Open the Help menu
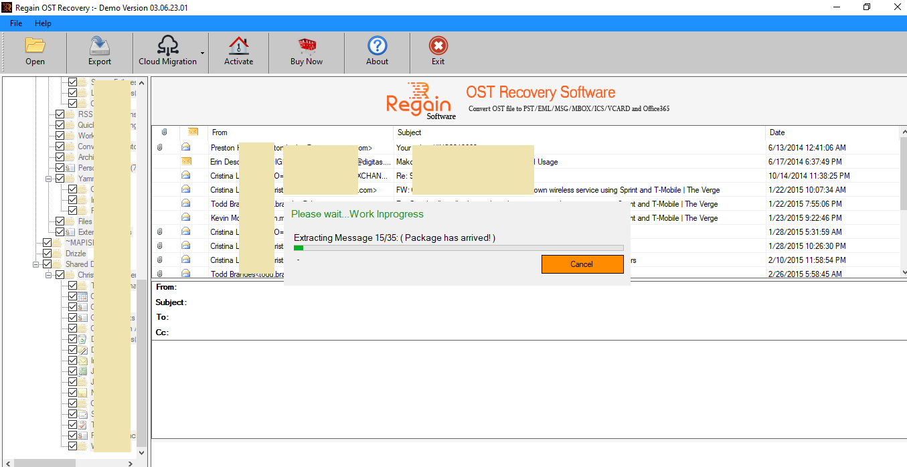Viewport: 907px width, 467px height. point(43,23)
